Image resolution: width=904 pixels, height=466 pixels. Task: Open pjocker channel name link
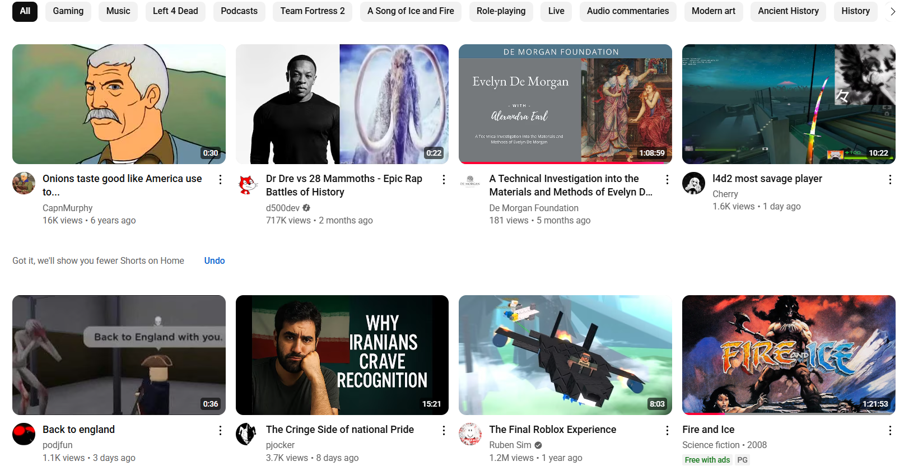[x=280, y=445]
